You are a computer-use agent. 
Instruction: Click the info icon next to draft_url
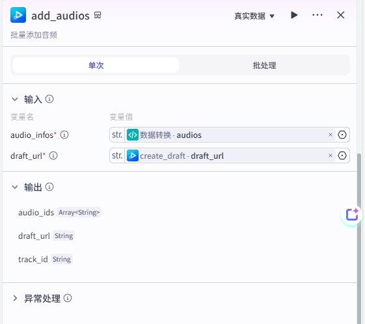pyautogui.click(x=53, y=155)
